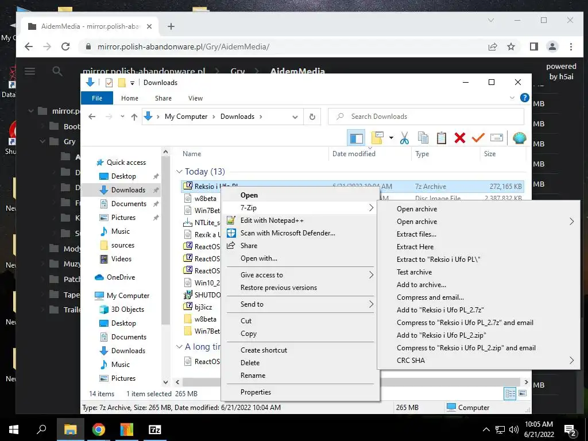Open the taskbar notification center icon
The image size is (588, 441).
[570, 430]
